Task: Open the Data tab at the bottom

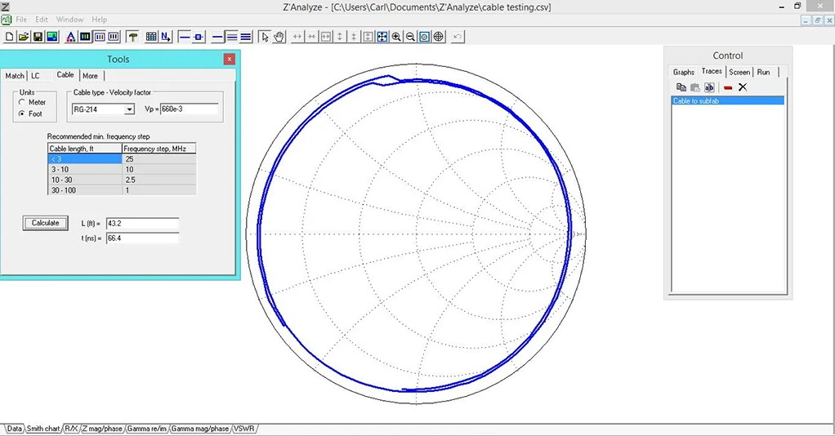Action: [x=15, y=429]
